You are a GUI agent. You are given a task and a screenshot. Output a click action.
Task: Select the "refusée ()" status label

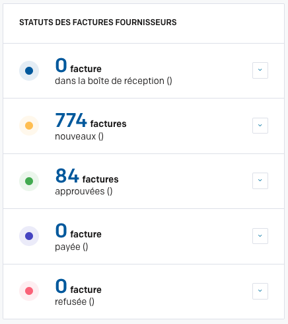pos(75,302)
